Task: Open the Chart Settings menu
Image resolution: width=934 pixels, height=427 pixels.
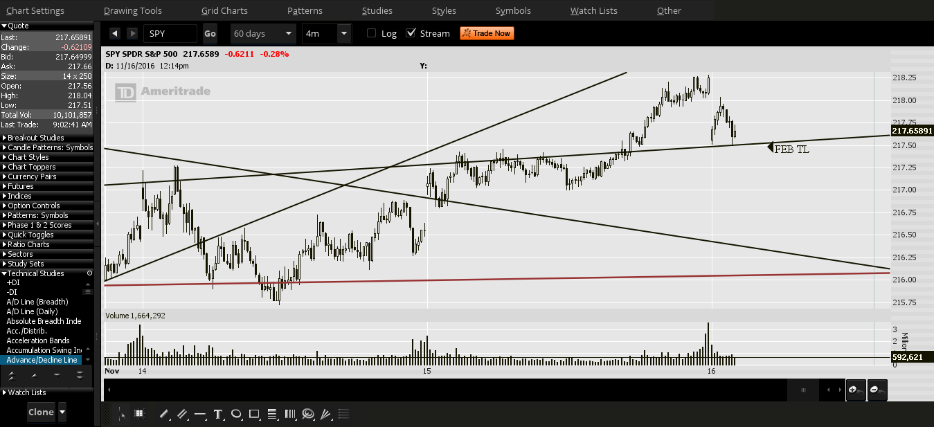Action: click(x=35, y=10)
